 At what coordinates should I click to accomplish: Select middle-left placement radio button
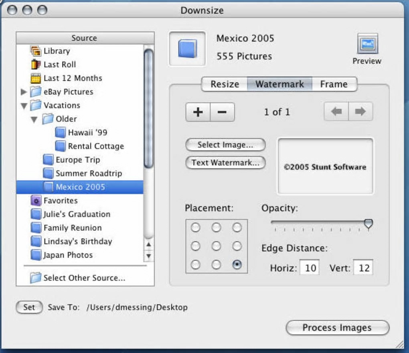[195, 246]
